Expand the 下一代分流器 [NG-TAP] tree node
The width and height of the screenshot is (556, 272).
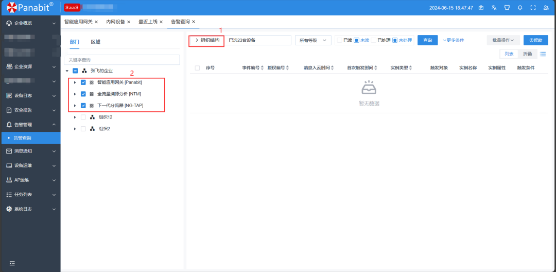[x=75, y=105]
